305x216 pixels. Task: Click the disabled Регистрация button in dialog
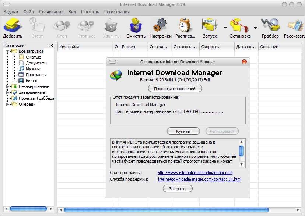pyautogui.click(x=222, y=131)
